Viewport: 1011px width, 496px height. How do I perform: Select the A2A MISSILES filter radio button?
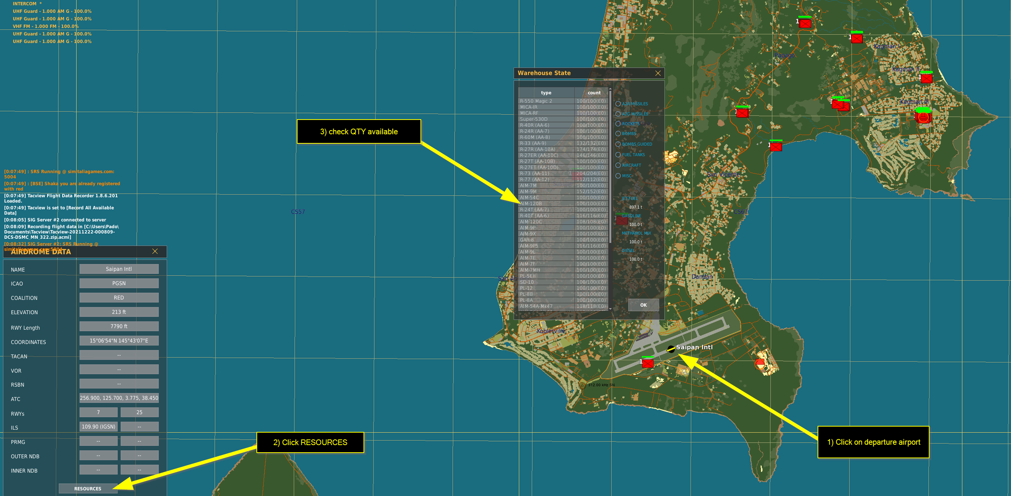pos(618,104)
